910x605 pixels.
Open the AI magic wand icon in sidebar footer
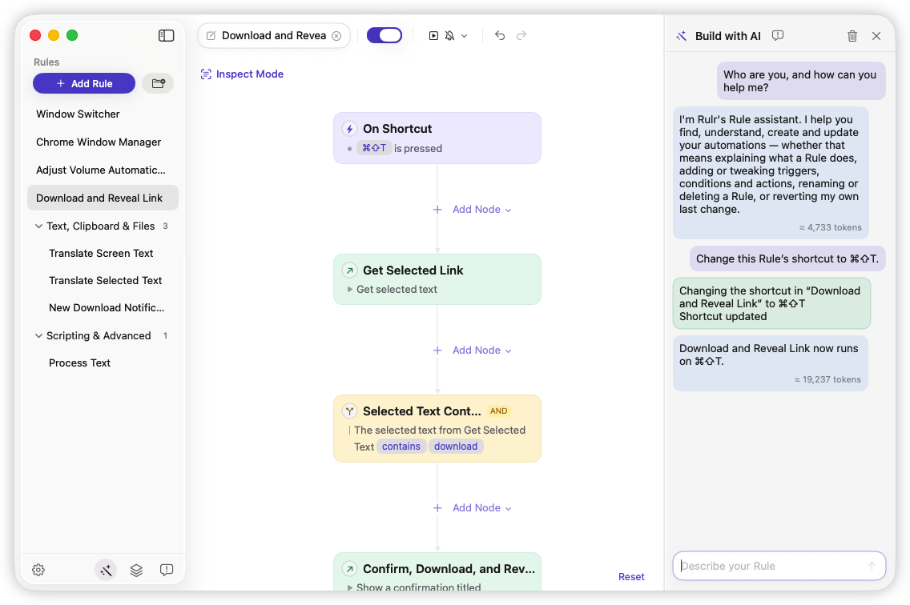click(x=106, y=571)
